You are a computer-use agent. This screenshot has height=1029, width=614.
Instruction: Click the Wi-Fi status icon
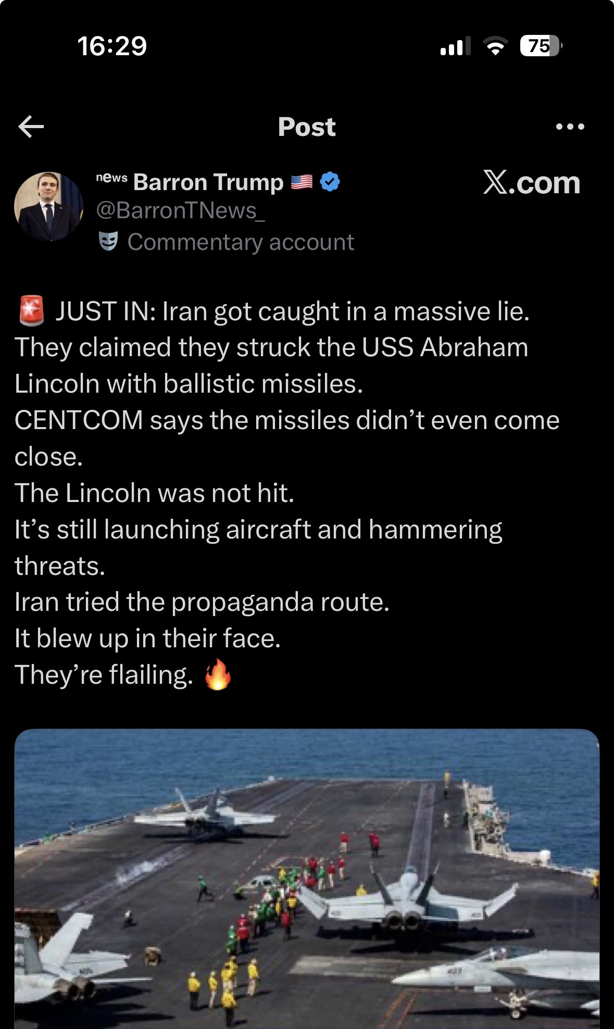coord(496,46)
